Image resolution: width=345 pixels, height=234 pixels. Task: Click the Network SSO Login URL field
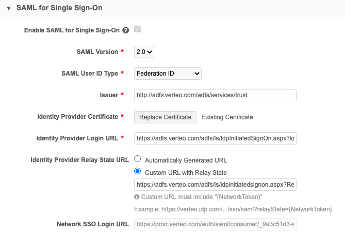click(215, 224)
